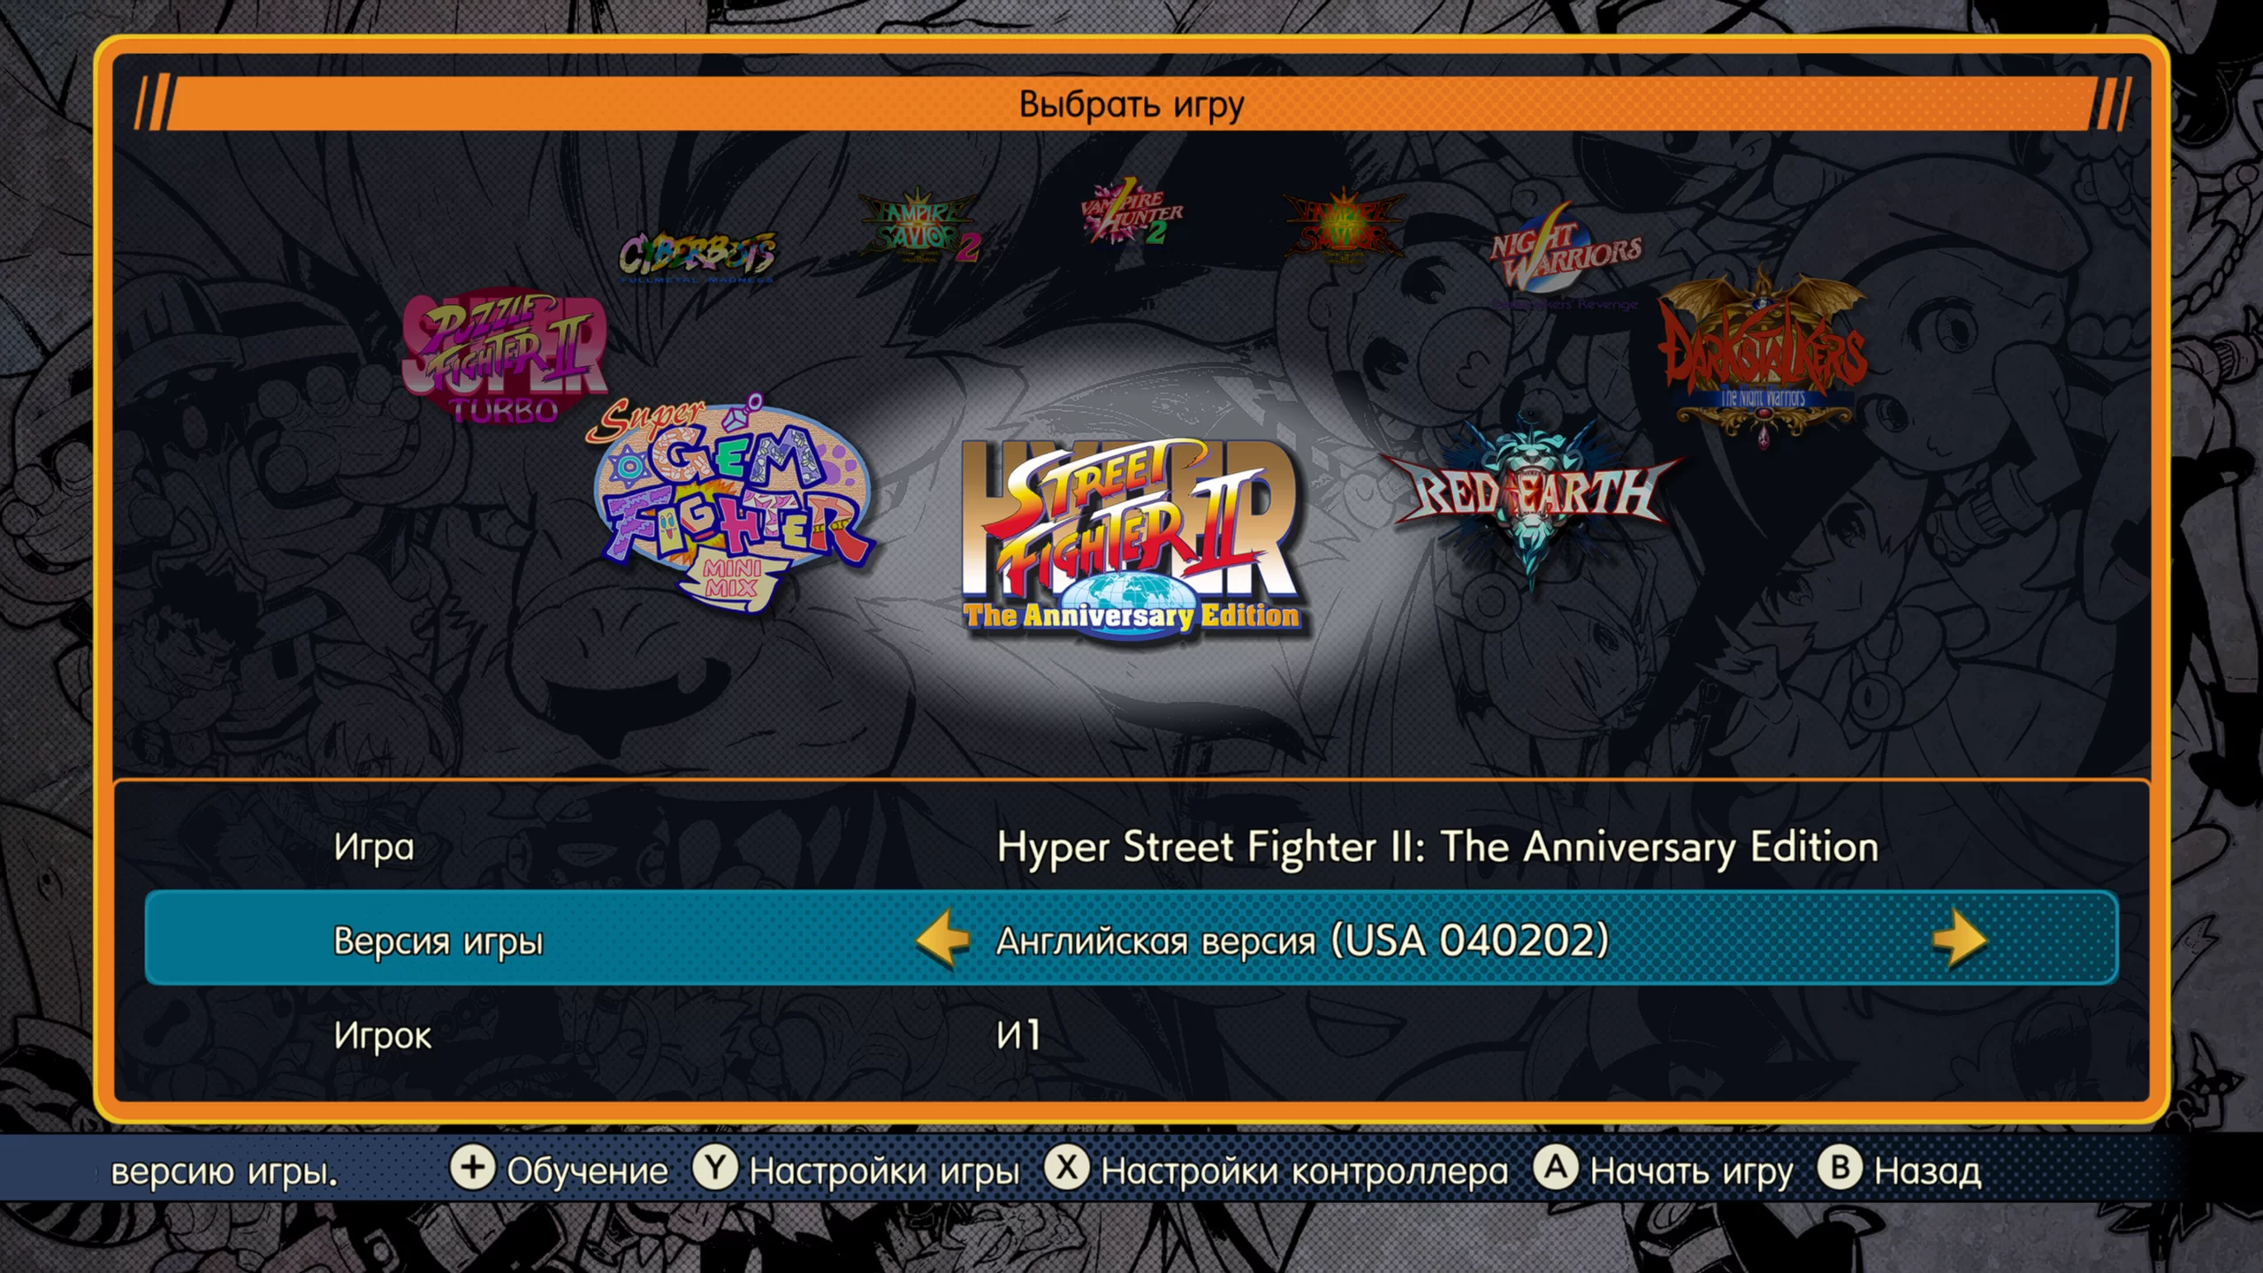Highlight the Версия игры row
Screen dimensions: 2263x1273
1131,939
